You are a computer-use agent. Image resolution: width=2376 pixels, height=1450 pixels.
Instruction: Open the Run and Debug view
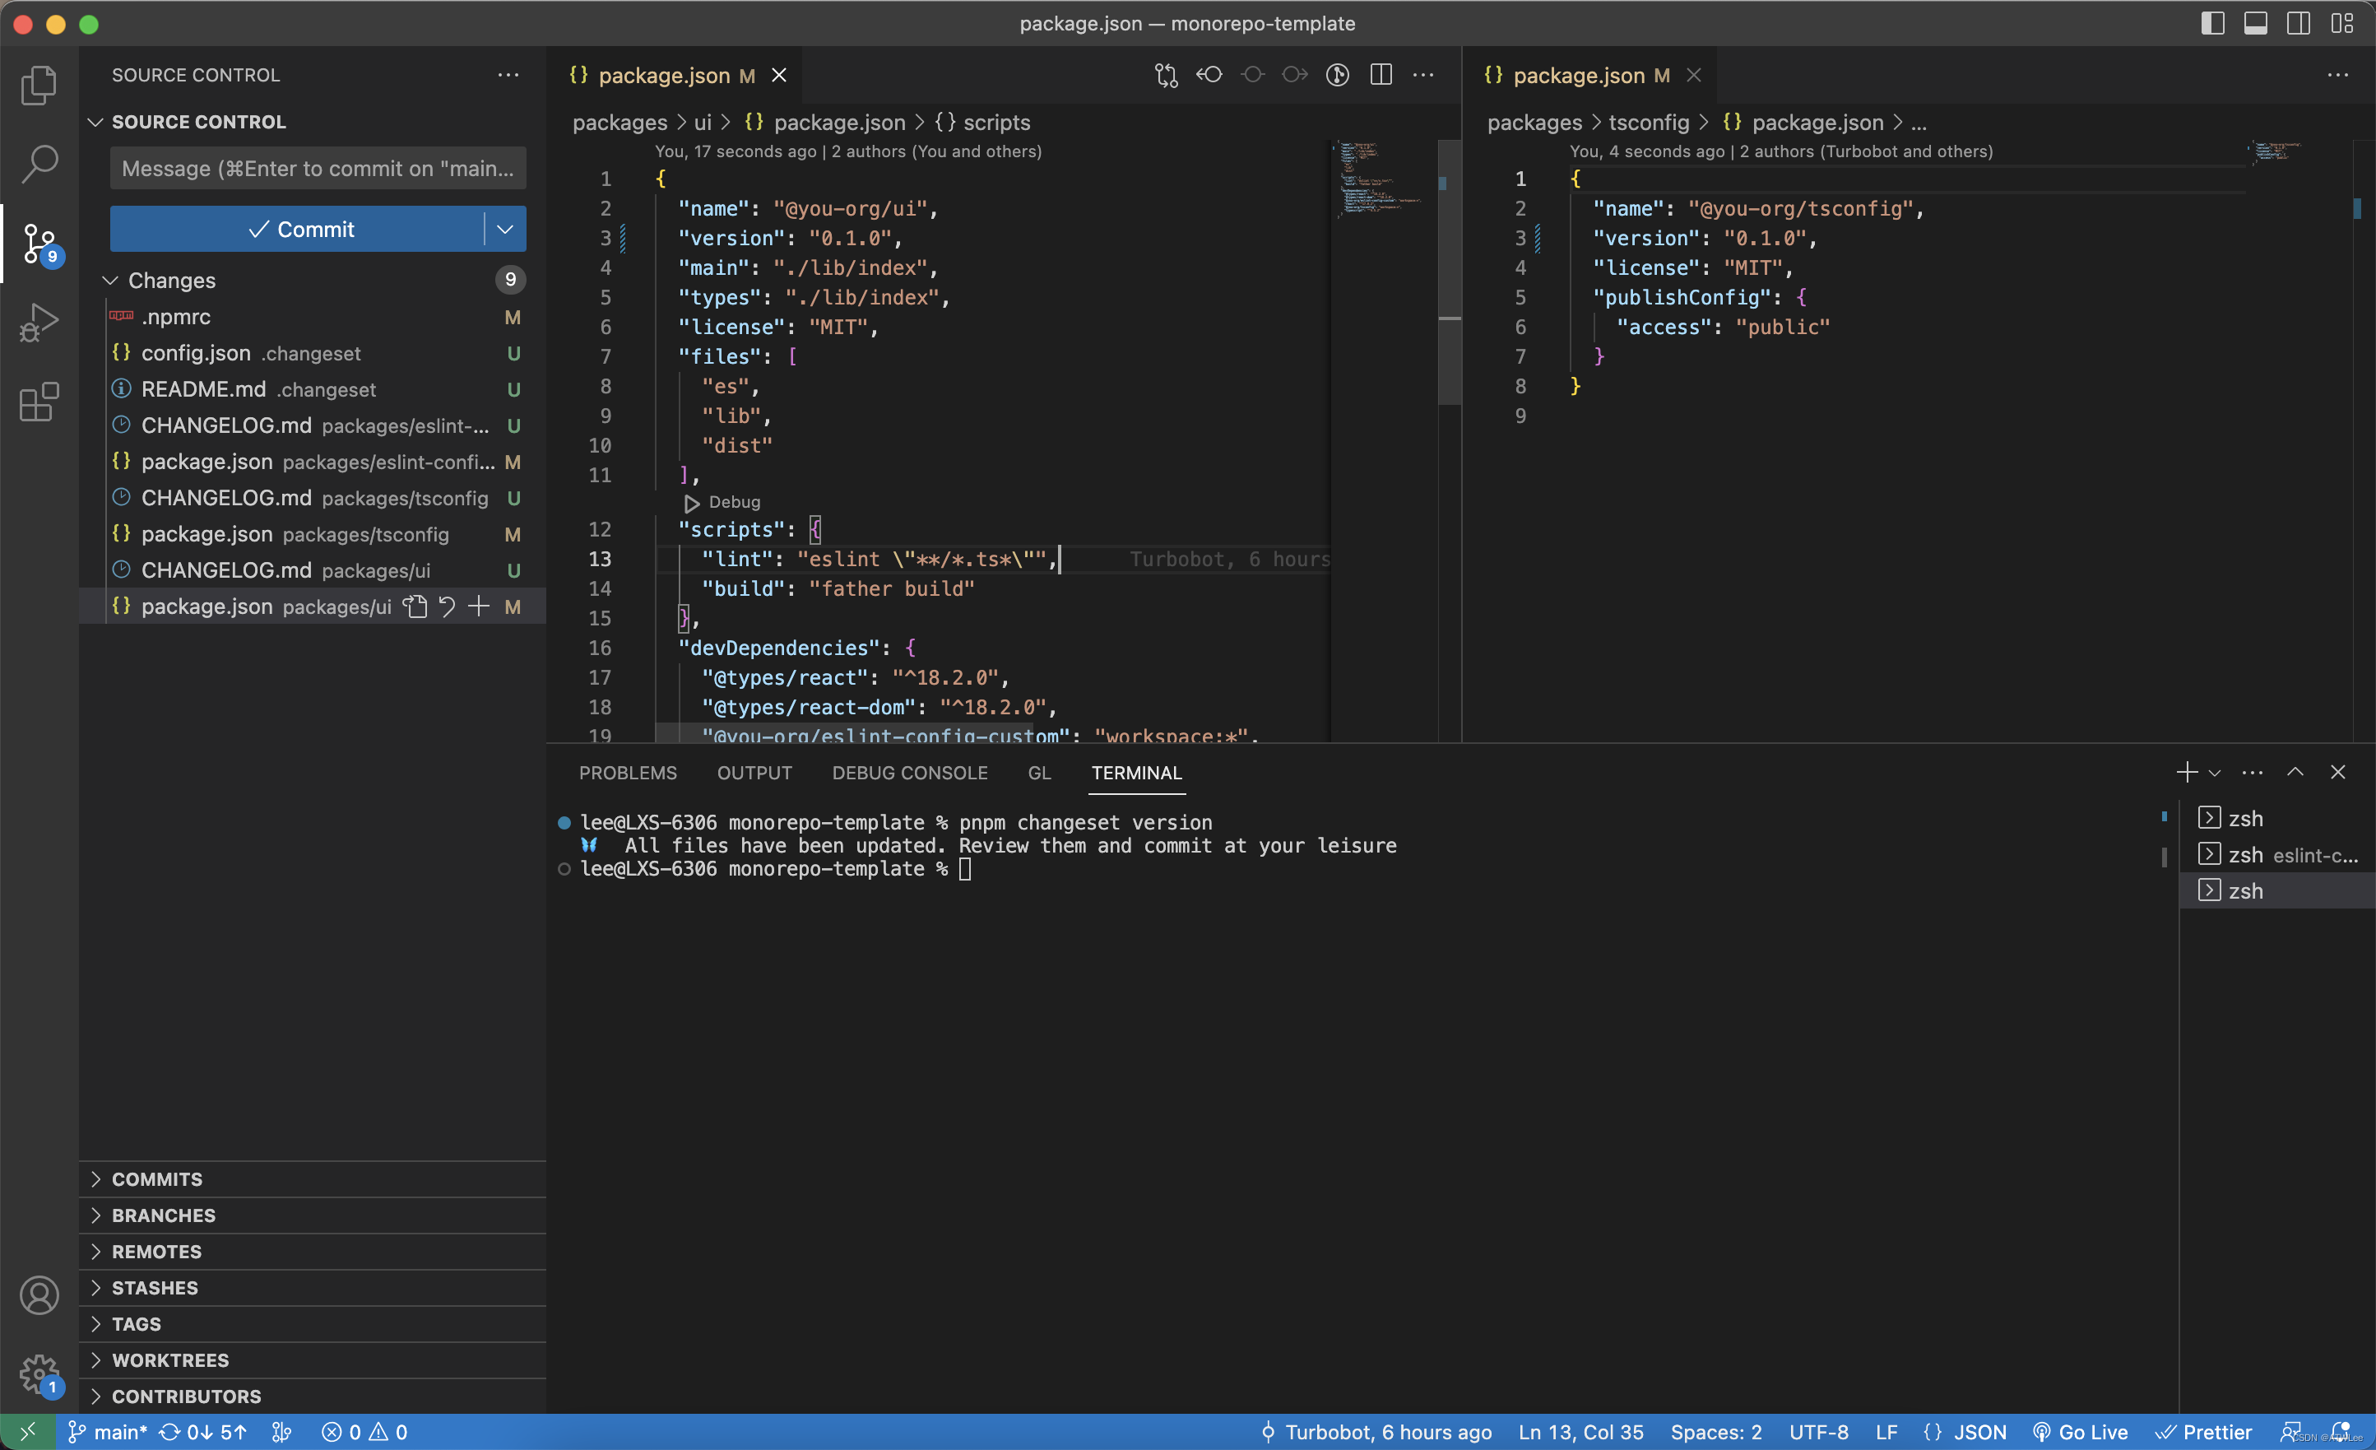pyautogui.click(x=39, y=323)
